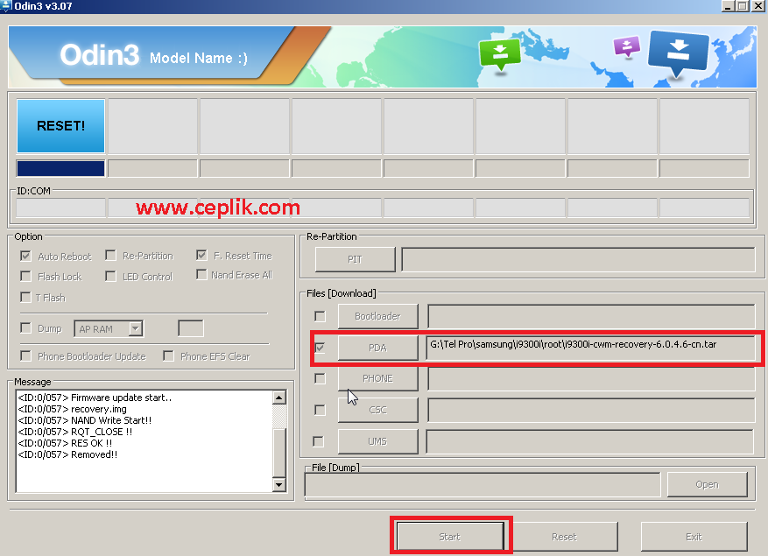Minimize the Odin3 window
Viewport: 768px width, 556px height.
[x=729, y=6]
